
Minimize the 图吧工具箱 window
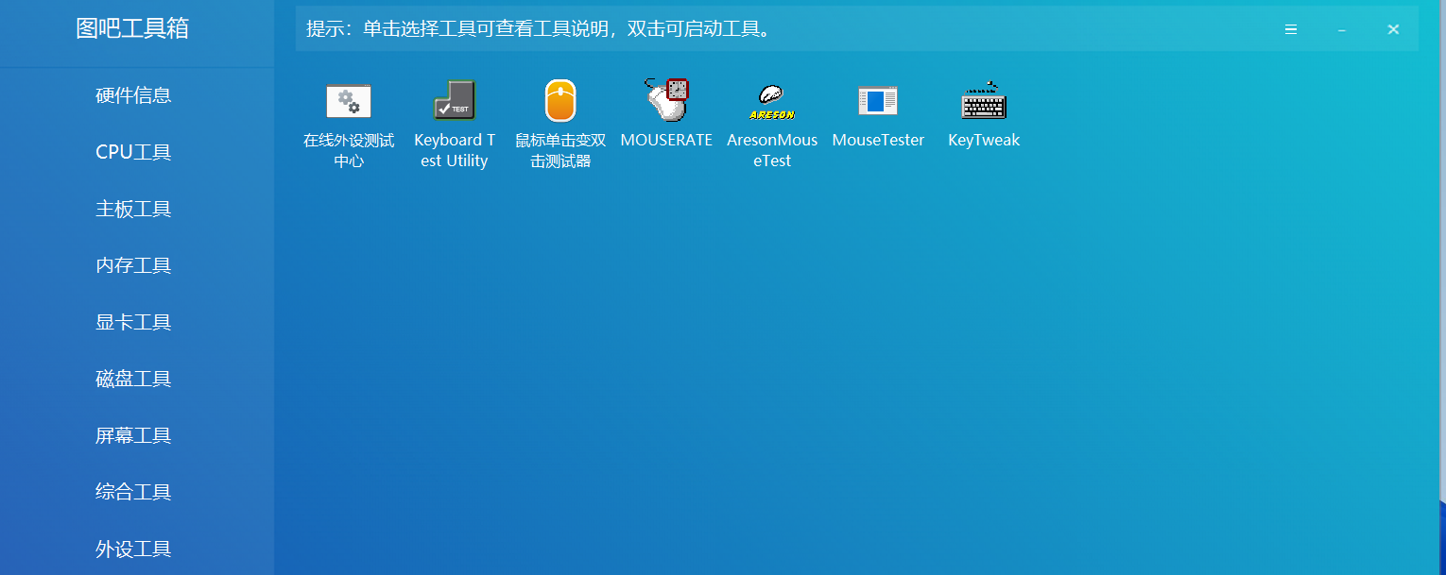(x=1342, y=29)
